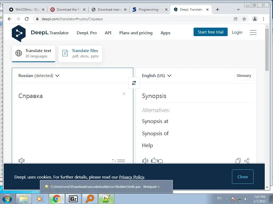Open the Chrome profile avatar
This screenshot has height=204, width=273.
(255, 19)
